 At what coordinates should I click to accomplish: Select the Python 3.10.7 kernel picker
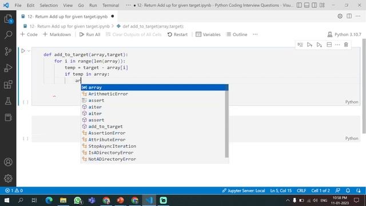coord(344,34)
